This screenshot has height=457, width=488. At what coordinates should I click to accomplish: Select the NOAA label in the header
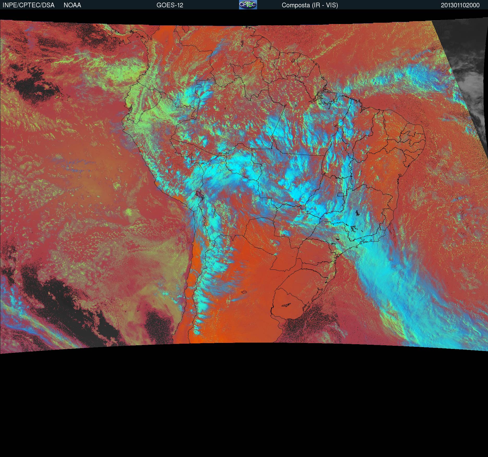pos(72,5)
